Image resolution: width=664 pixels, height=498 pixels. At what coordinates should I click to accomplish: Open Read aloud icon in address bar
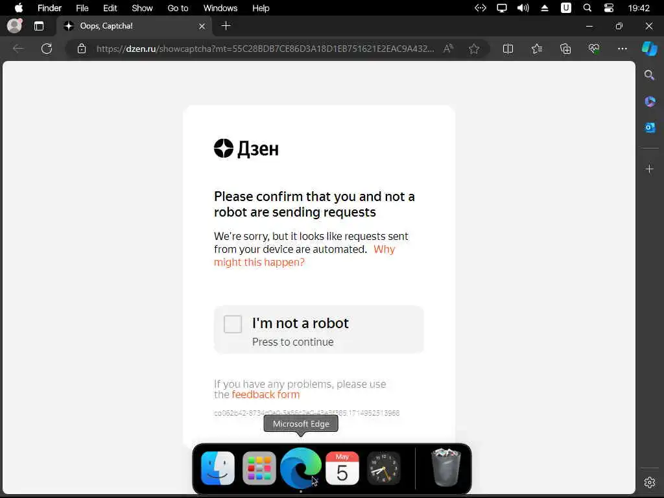pyautogui.click(x=448, y=49)
